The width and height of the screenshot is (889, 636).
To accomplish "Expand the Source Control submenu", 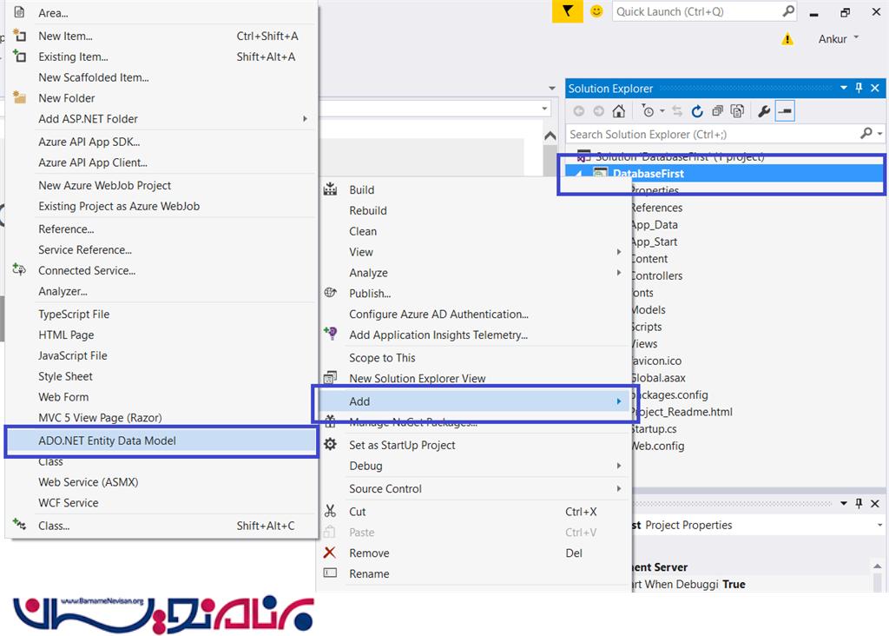I will tap(473, 488).
